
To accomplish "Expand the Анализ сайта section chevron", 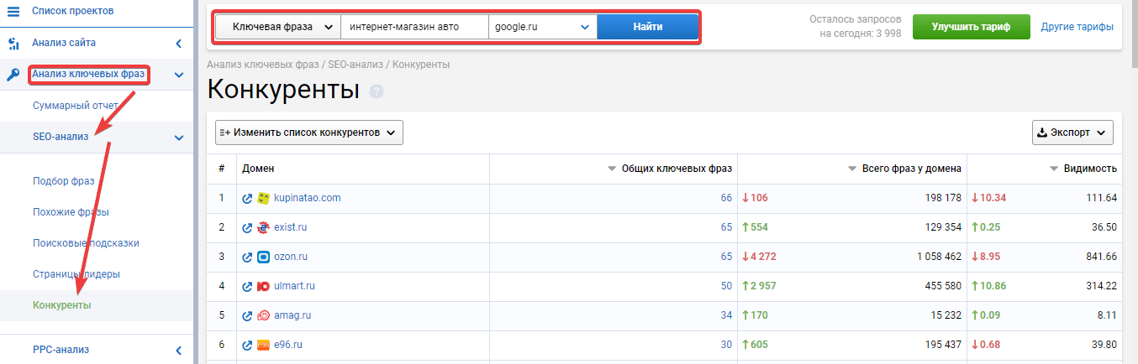I will (178, 43).
